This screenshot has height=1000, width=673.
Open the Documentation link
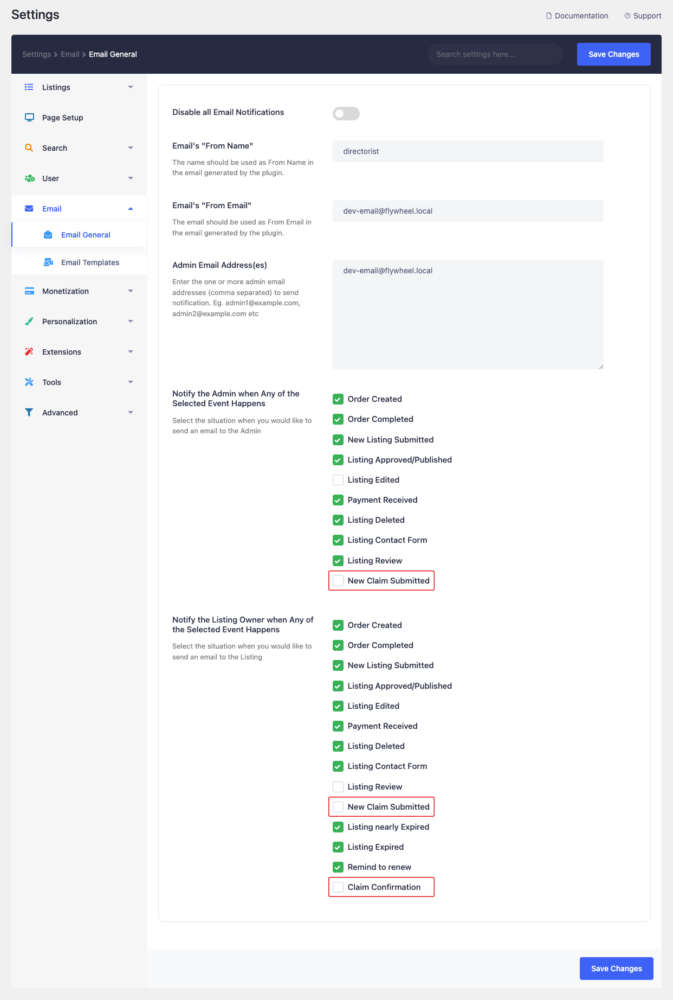[577, 16]
